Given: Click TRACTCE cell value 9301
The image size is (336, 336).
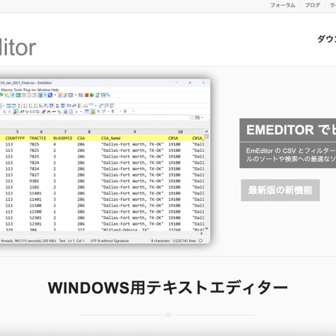Looking at the screenshot, I should [x=34, y=181].
